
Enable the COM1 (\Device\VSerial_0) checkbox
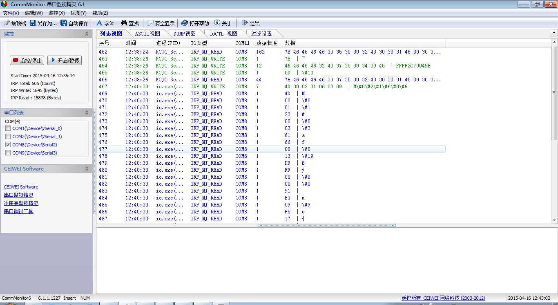point(8,128)
